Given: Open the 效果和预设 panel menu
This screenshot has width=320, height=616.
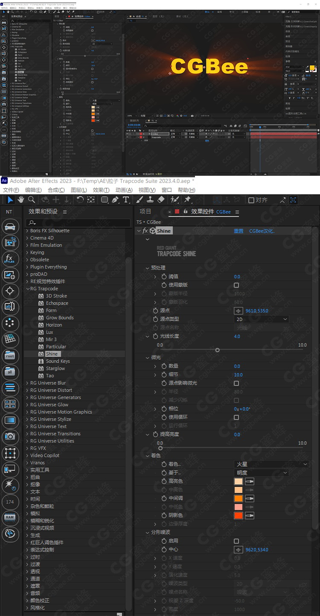Looking at the screenshot, I should 65,212.
